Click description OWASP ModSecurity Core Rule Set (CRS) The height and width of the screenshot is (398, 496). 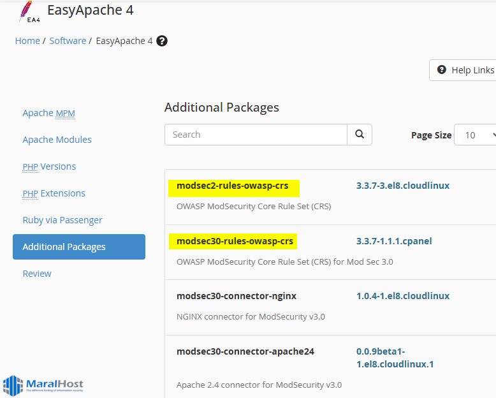(254, 207)
